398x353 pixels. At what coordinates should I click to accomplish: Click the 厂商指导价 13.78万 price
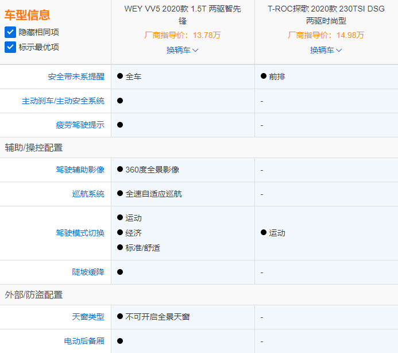click(183, 35)
